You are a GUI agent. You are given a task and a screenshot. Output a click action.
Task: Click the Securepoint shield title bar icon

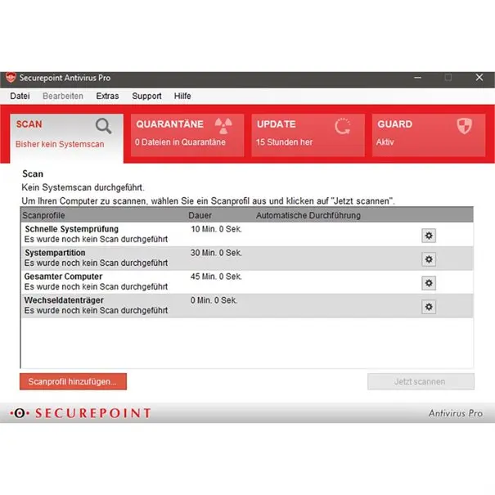(11, 78)
